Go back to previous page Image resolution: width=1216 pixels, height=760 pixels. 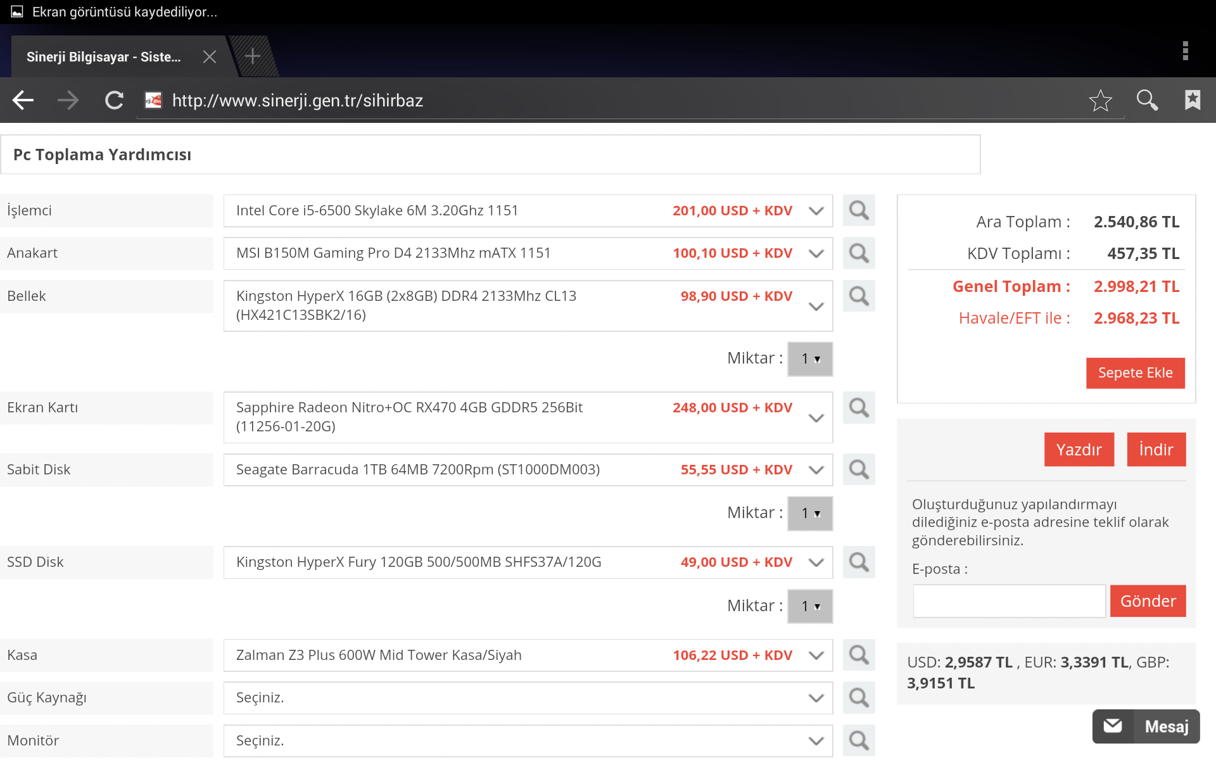[23, 100]
